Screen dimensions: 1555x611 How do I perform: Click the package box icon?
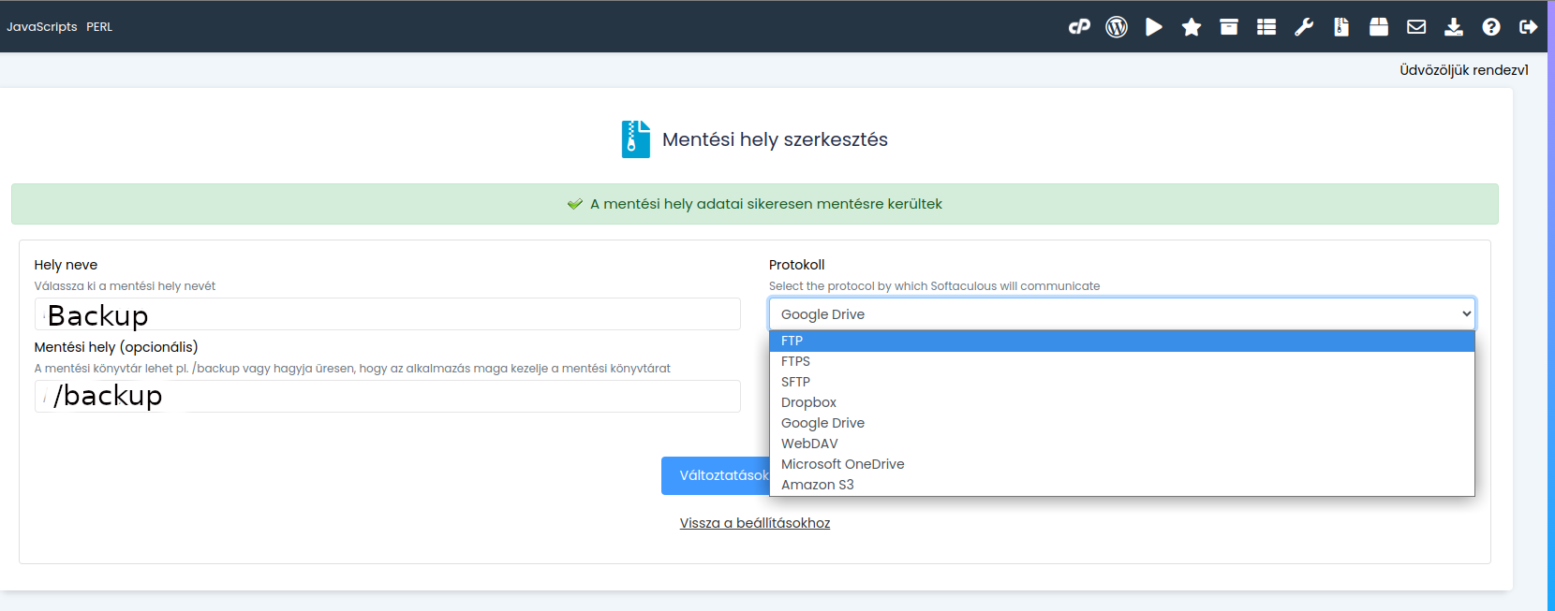point(1379,27)
